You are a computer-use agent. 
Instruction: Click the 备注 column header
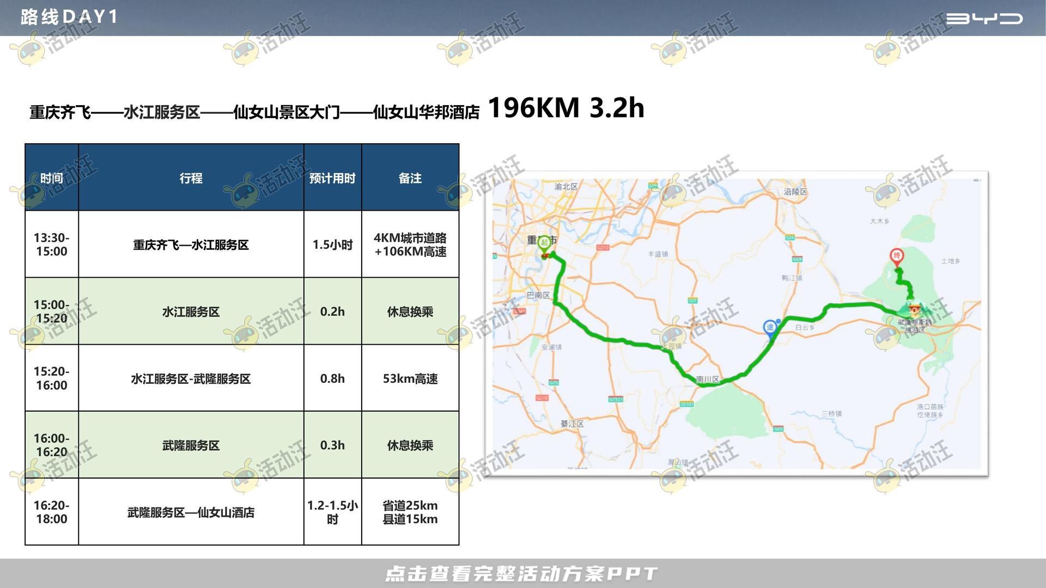click(x=410, y=178)
